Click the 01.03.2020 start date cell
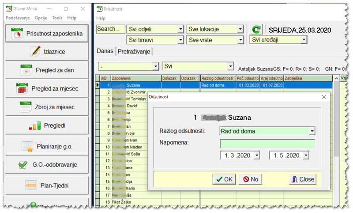 point(248,85)
